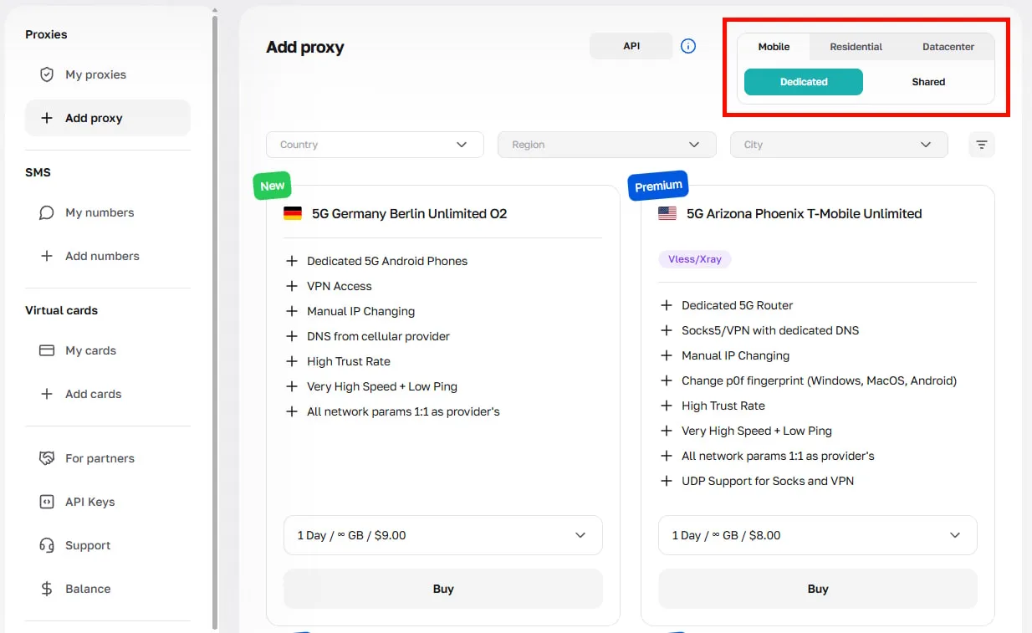The image size is (1032, 633).
Task: Open the filter settings icon
Action: tap(982, 145)
